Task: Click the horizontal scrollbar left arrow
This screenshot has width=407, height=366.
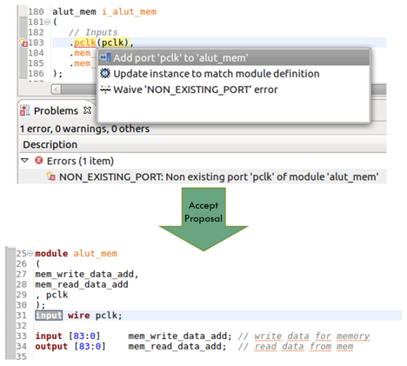Action: pos(57,90)
